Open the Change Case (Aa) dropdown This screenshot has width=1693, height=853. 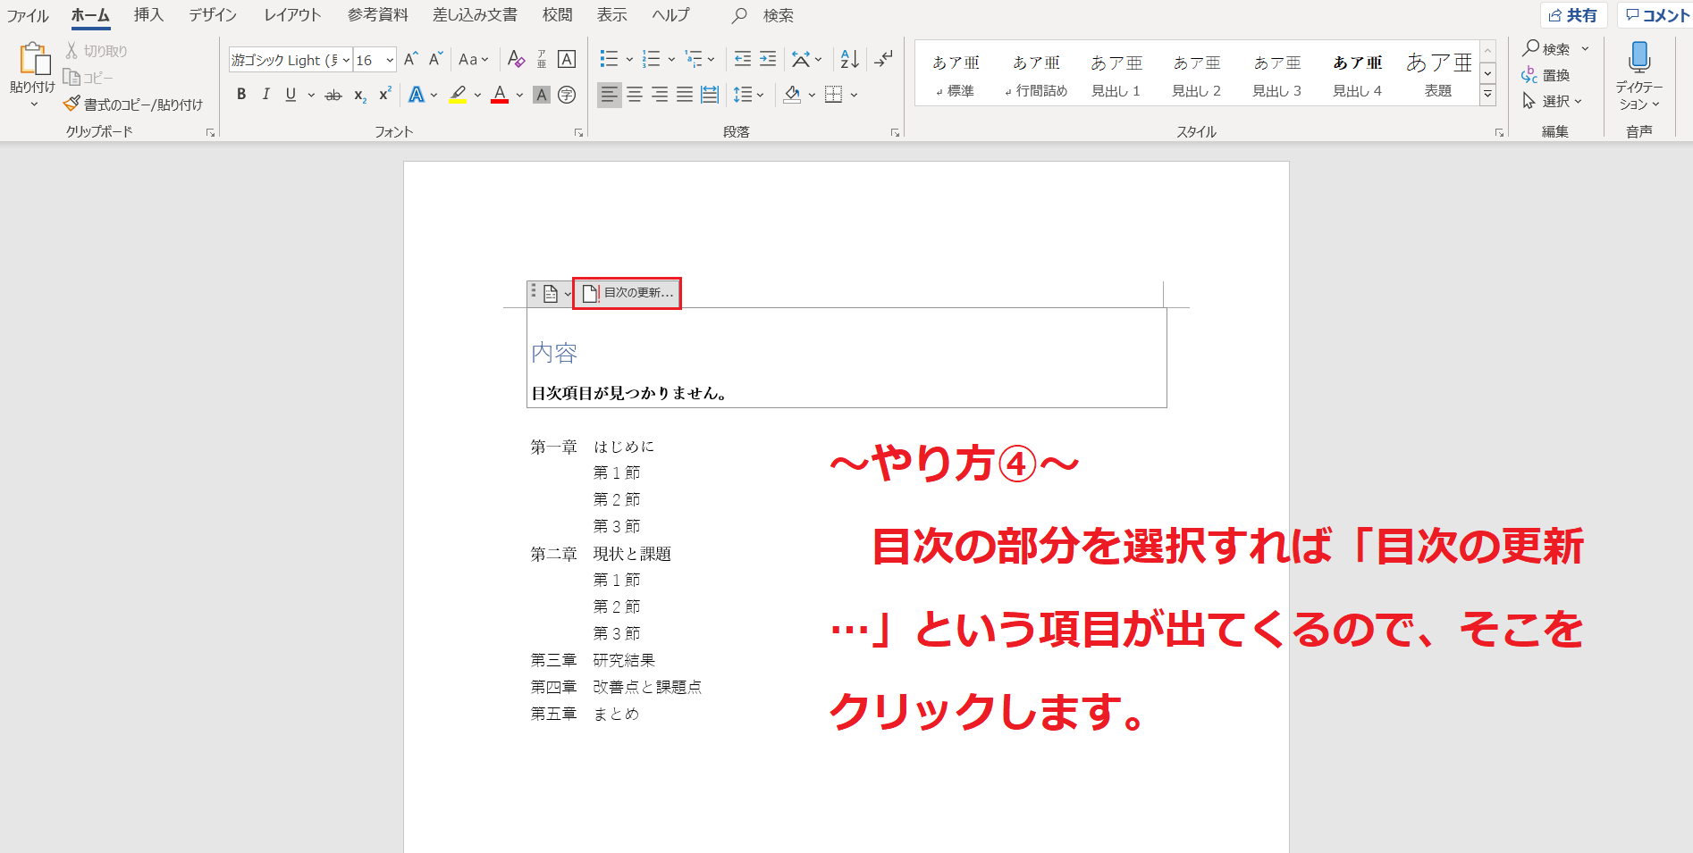coord(473,60)
